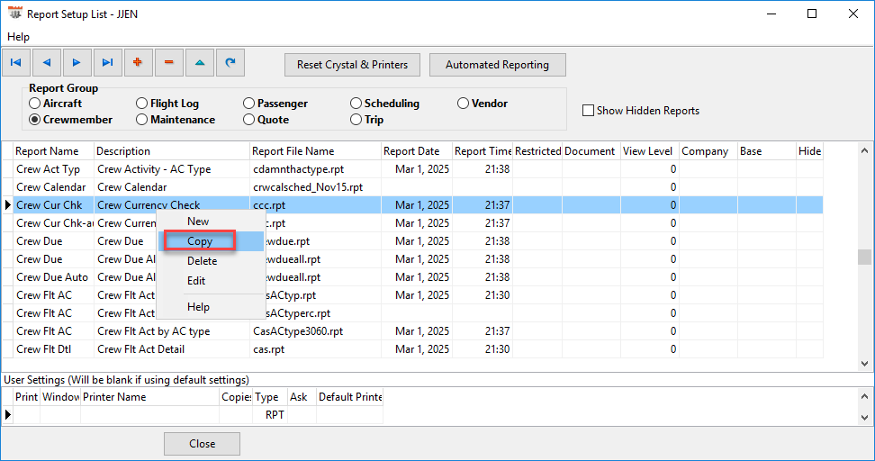Select the Vendor report group
Screen dimensions: 875x461
coord(483,104)
